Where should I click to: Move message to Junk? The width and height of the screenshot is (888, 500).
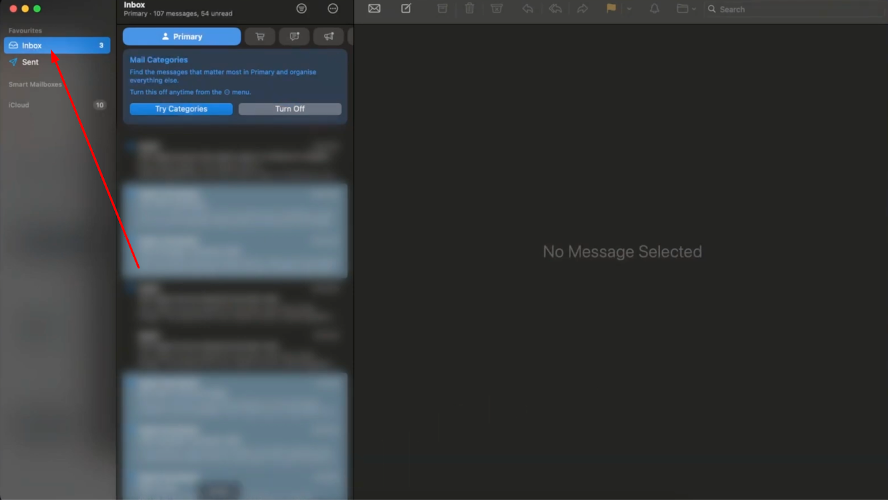click(x=497, y=9)
